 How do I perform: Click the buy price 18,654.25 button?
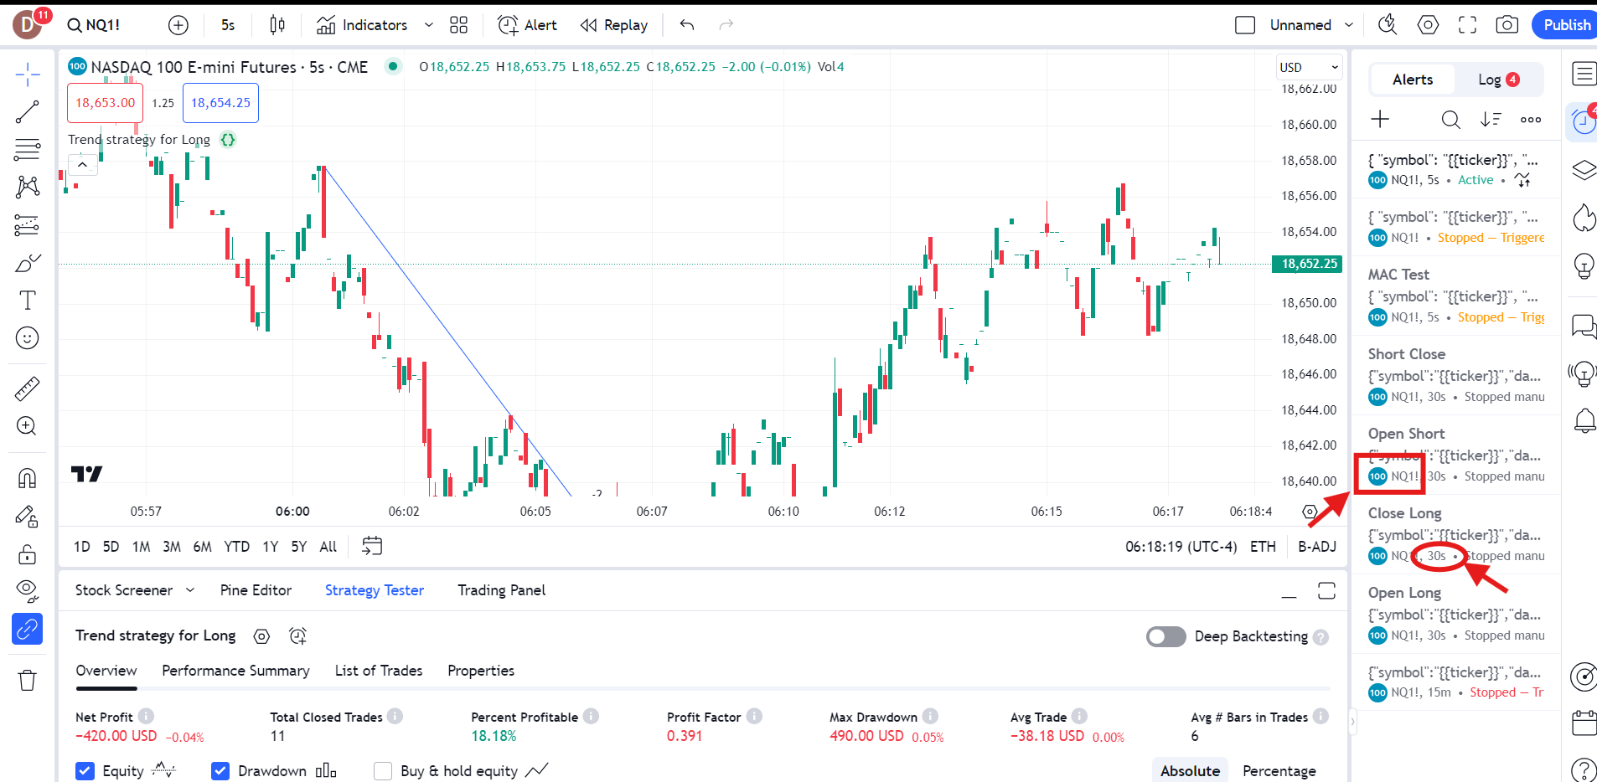220,103
